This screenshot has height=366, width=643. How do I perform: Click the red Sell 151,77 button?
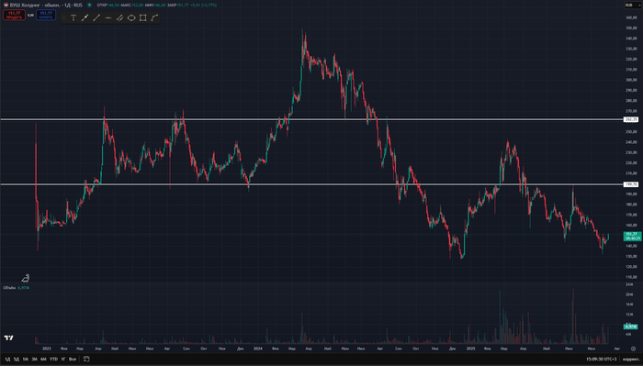(x=14, y=16)
